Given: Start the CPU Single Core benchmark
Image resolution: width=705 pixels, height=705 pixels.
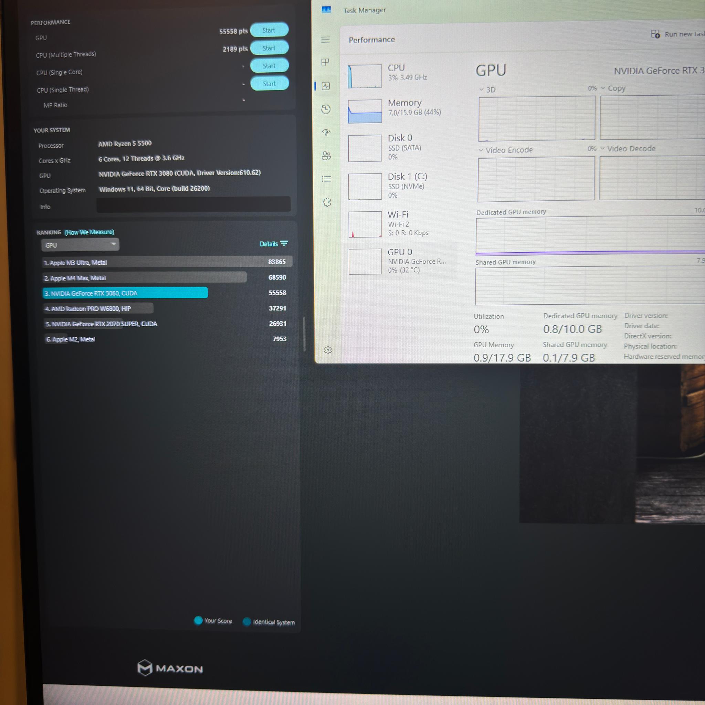Looking at the screenshot, I should [269, 66].
